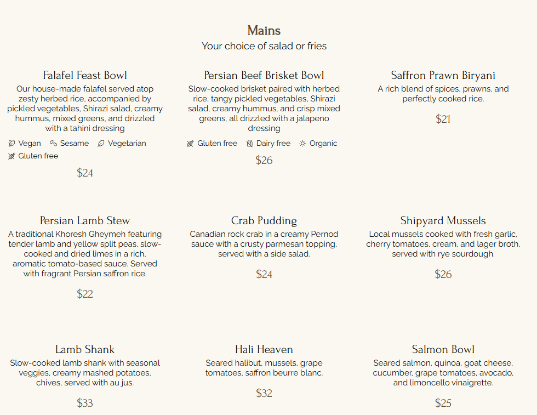Select the Saffron Prawn Biryani heading
The height and width of the screenshot is (415, 537).
[x=443, y=75]
